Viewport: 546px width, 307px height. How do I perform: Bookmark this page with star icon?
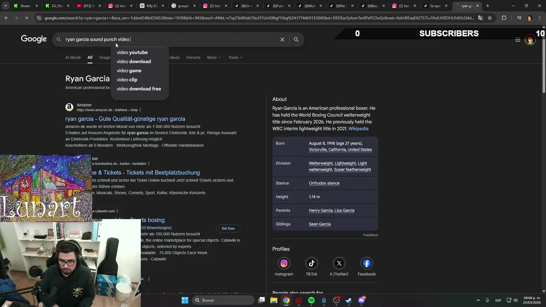pyautogui.click(x=490, y=18)
